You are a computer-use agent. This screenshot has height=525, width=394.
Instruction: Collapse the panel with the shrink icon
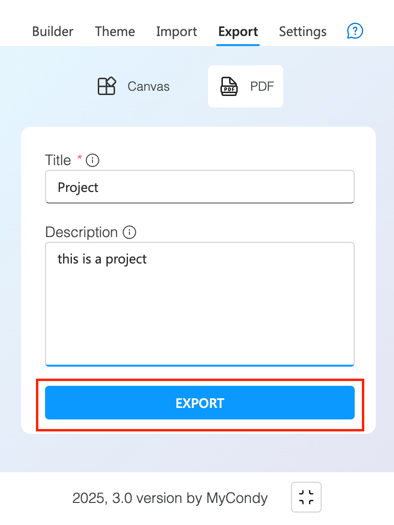[306, 497]
